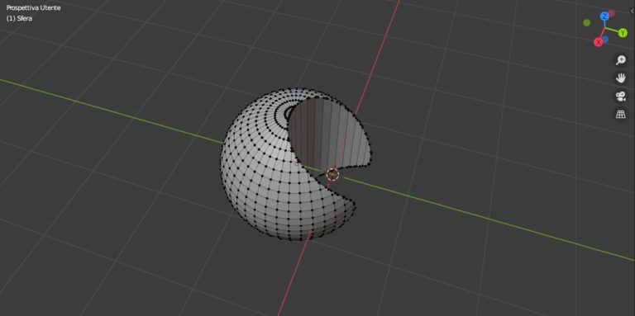Switch perspective/orthographic with the grid icon
The height and width of the screenshot is (316, 635).
[x=620, y=115]
